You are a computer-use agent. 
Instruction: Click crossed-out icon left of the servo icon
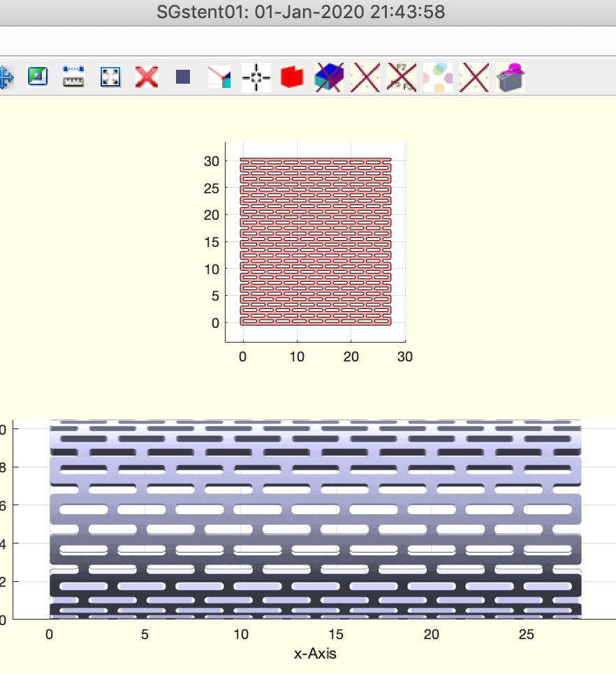click(474, 77)
